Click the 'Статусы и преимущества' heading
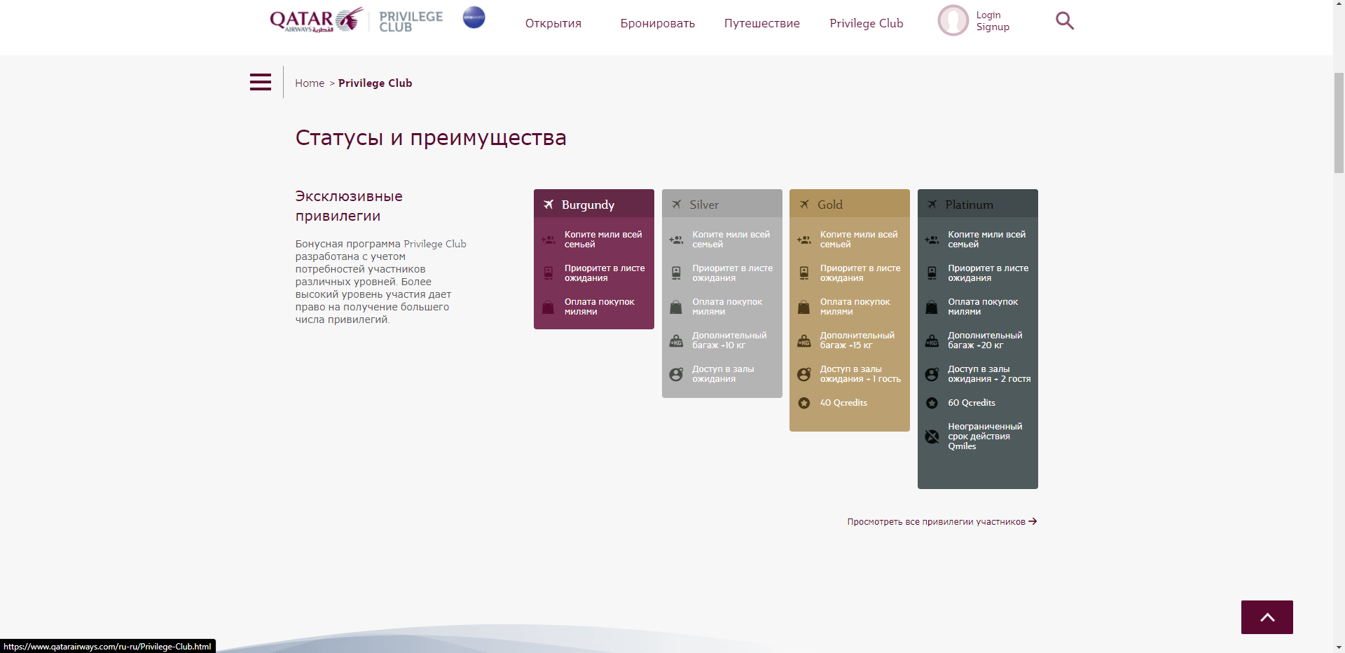 [x=431, y=137]
